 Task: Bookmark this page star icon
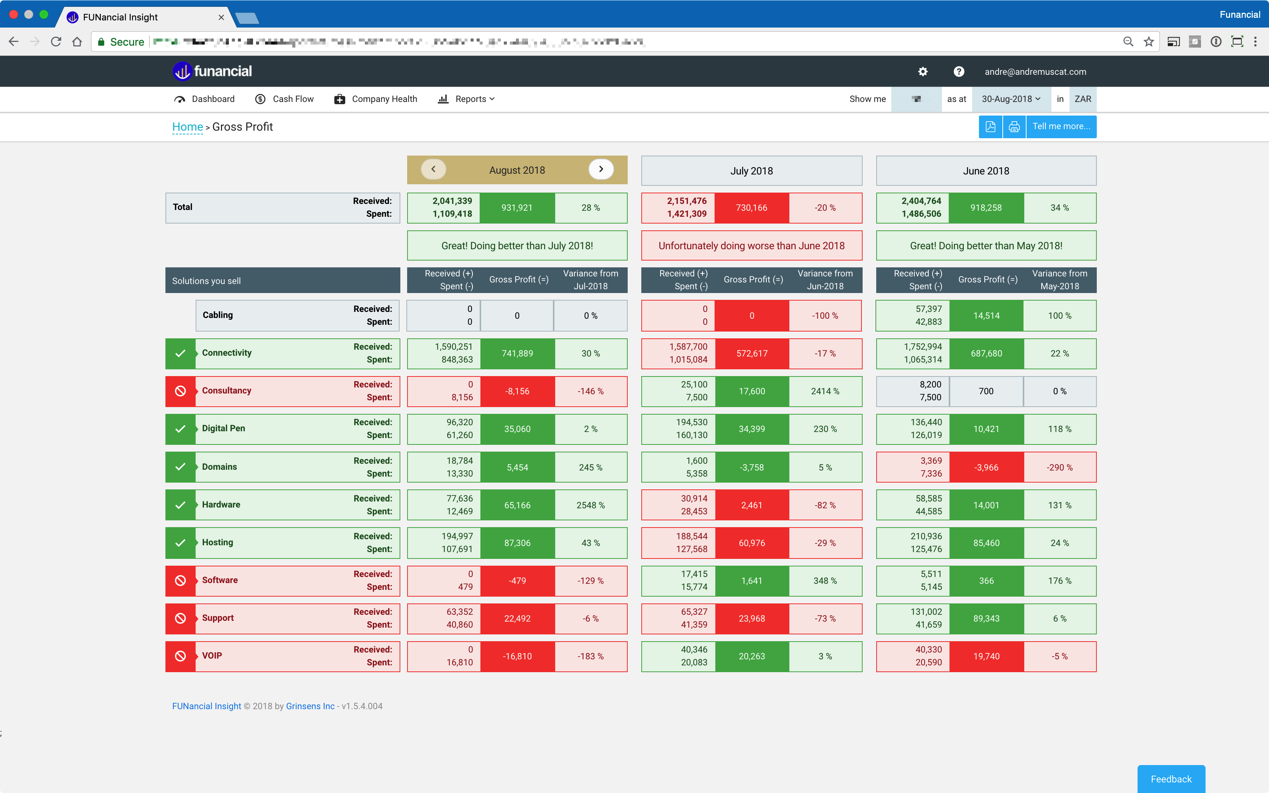1149,42
